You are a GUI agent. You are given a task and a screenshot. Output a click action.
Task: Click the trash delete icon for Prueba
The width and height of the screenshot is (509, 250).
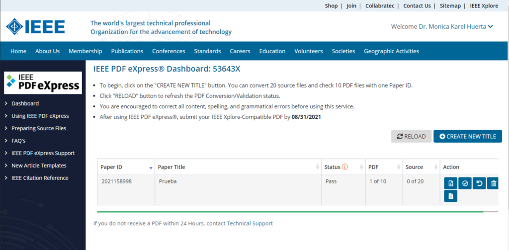494,183
